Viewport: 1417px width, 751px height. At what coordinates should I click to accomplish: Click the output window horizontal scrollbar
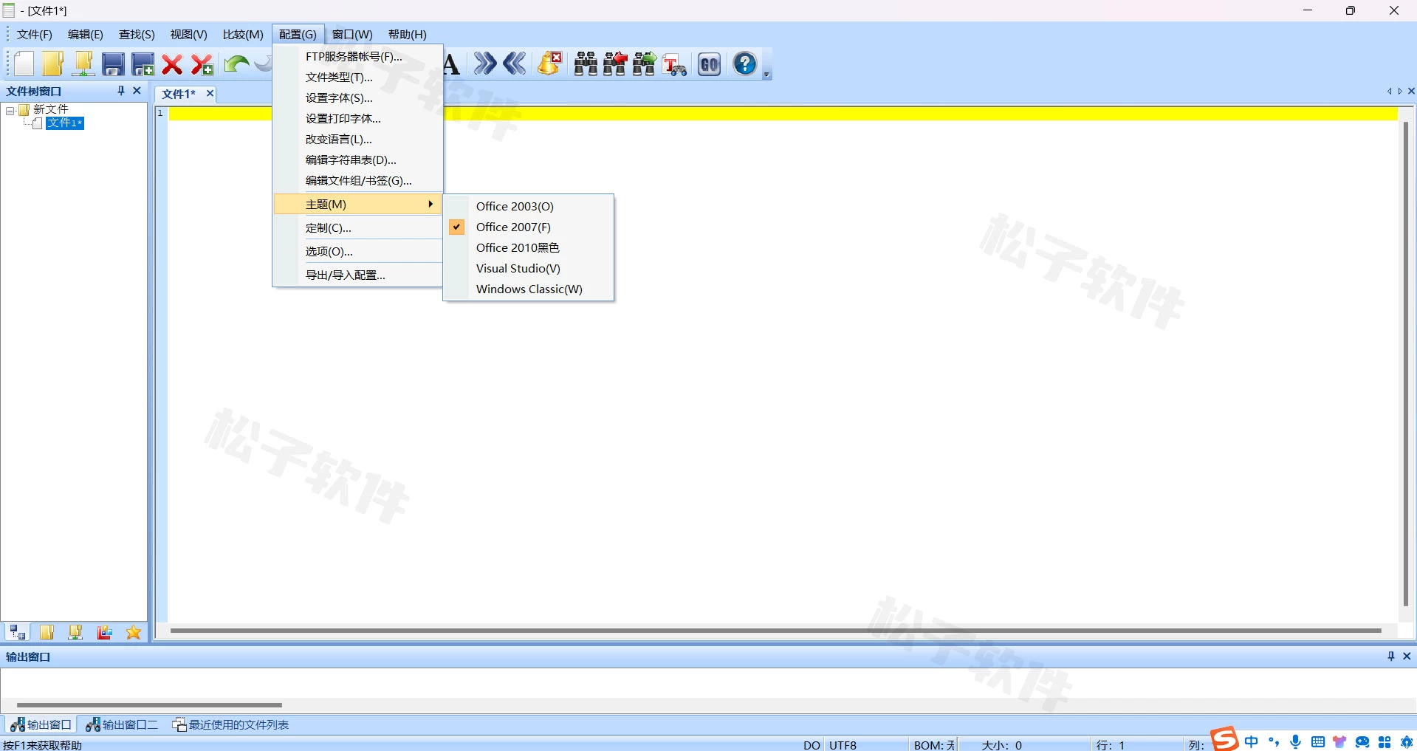[149, 704]
